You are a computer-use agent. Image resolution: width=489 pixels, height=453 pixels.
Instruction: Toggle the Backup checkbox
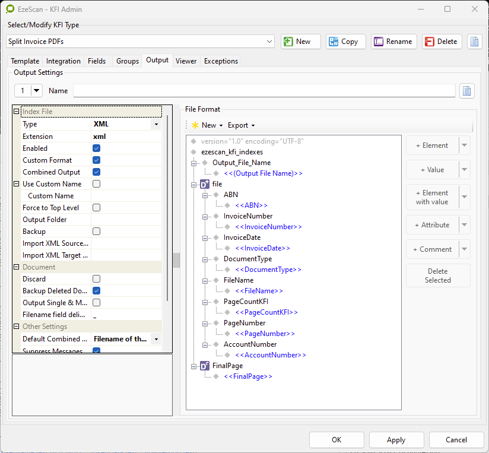point(96,232)
